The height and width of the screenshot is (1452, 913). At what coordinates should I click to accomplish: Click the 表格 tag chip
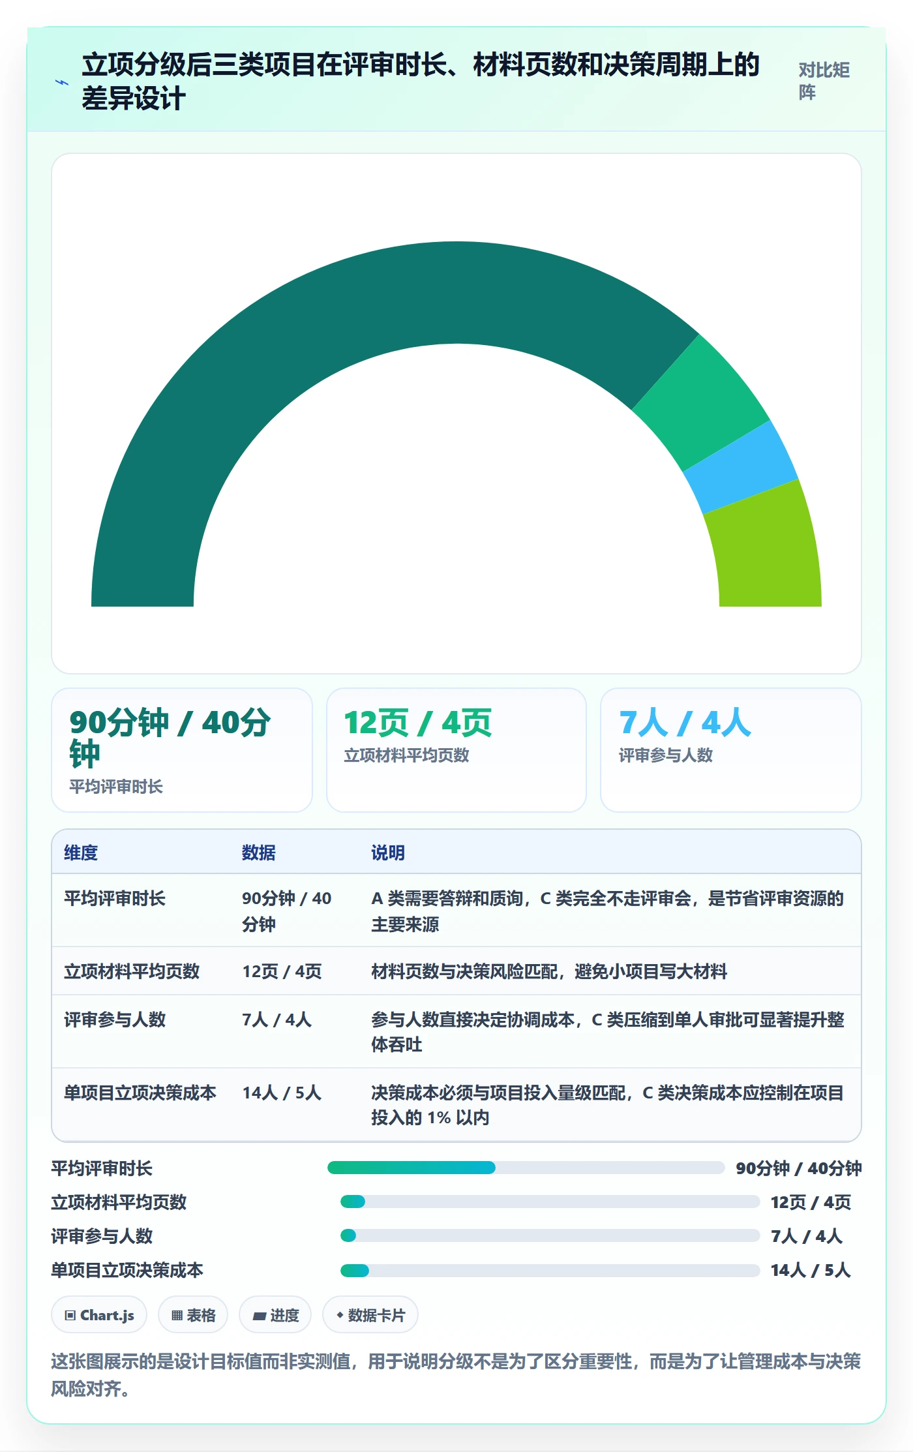[x=193, y=1315]
